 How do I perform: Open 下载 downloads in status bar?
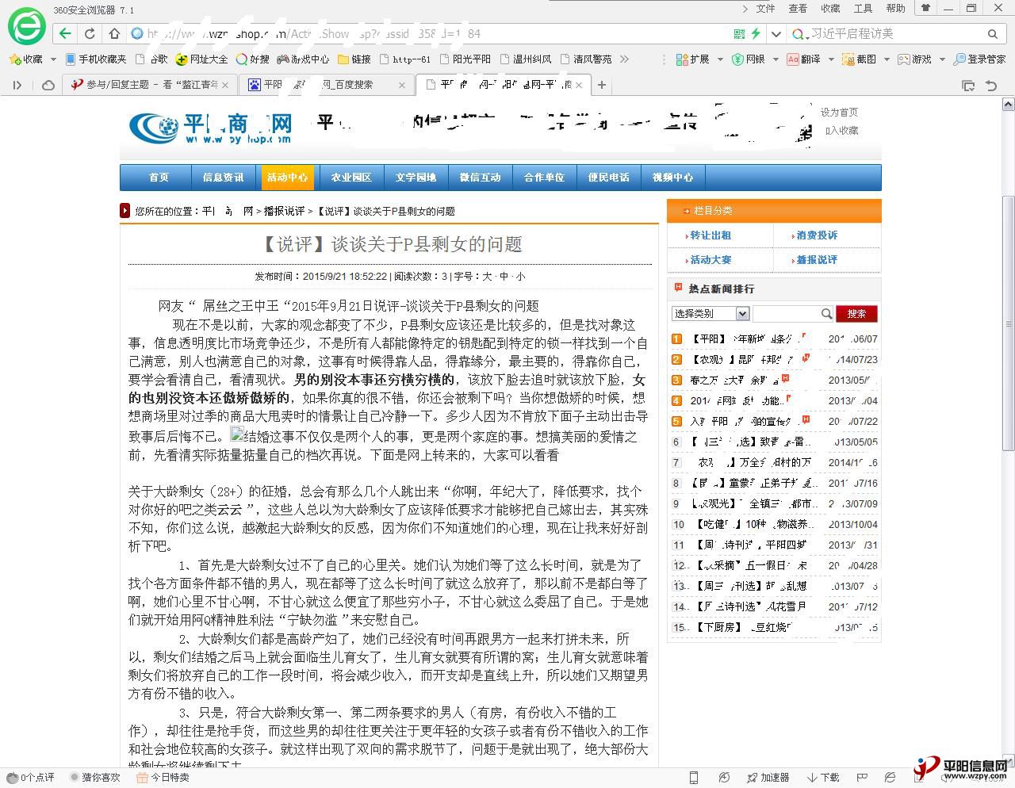coord(823,778)
